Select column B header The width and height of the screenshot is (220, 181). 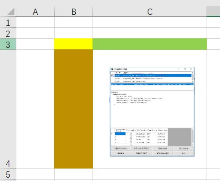tap(73, 11)
